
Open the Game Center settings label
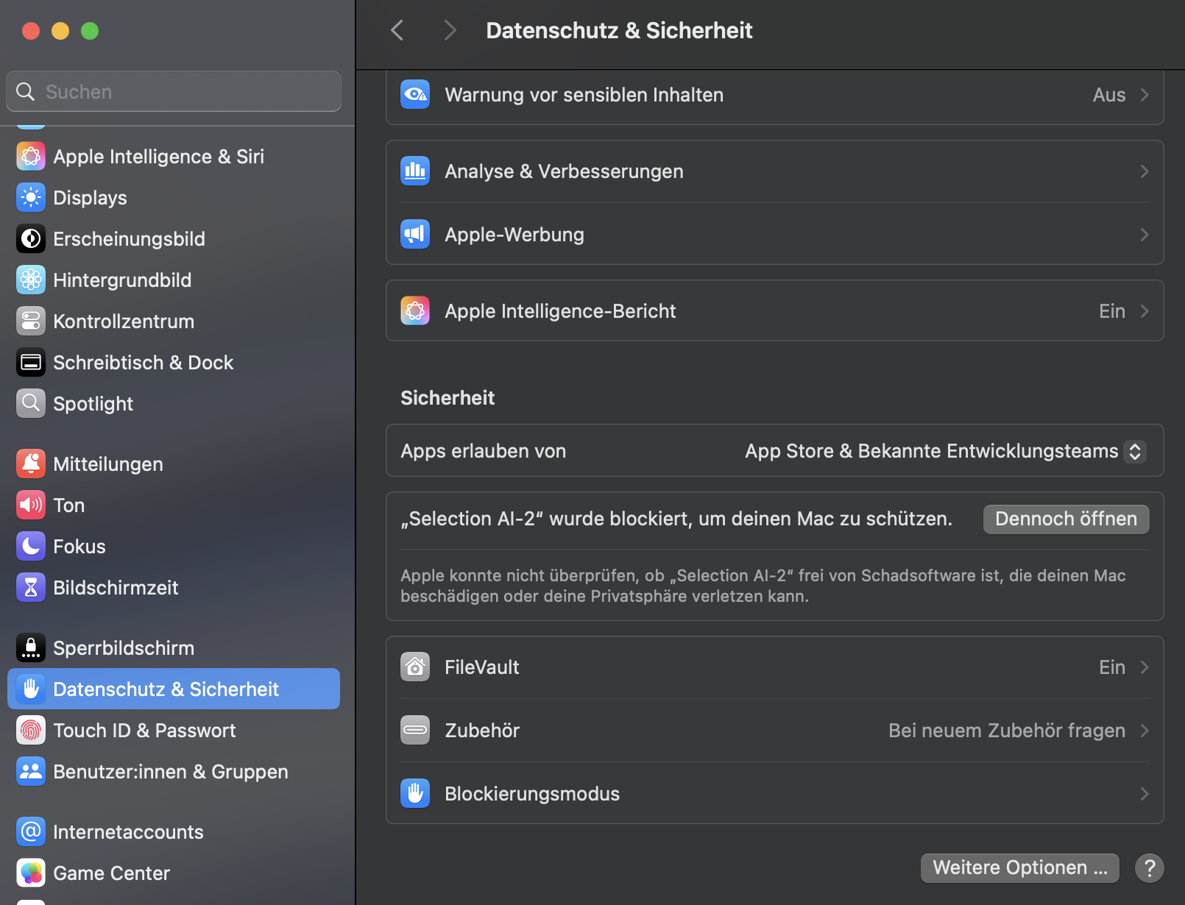(111, 873)
